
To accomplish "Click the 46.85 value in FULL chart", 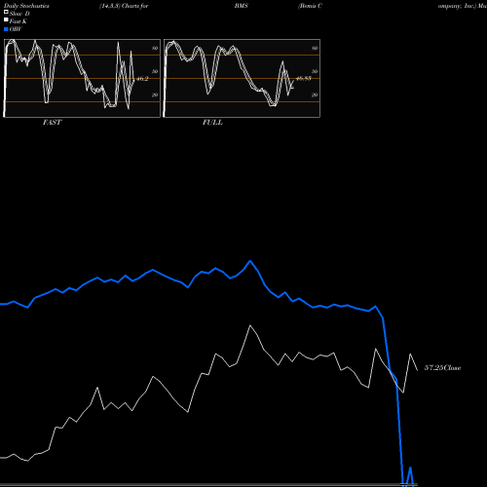I will tap(304, 78).
